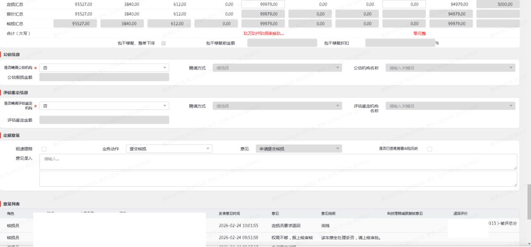The height and width of the screenshot is (247, 531).
Task: Open the 聘请方式 dropdown under 评估鉴定信息
Action: [x=277, y=106]
